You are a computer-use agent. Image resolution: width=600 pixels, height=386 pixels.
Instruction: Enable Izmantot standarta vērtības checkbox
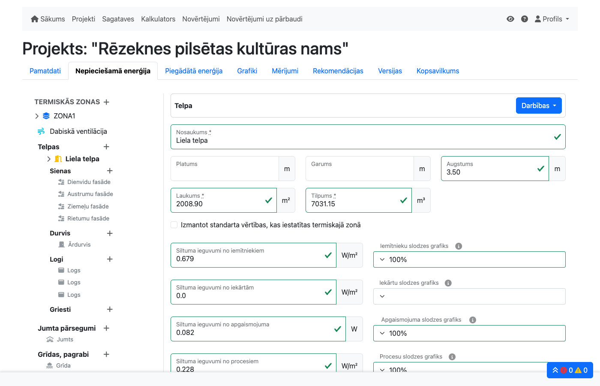click(174, 224)
